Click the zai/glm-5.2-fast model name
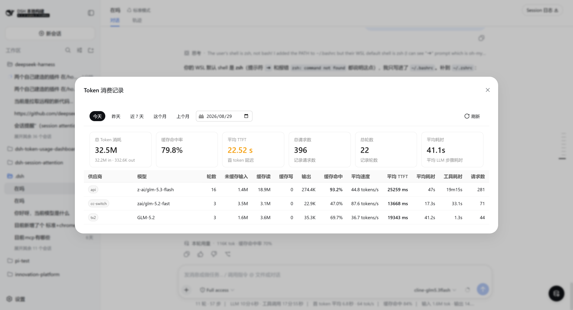This screenshot has width=573, height=310. pos(154,204)
